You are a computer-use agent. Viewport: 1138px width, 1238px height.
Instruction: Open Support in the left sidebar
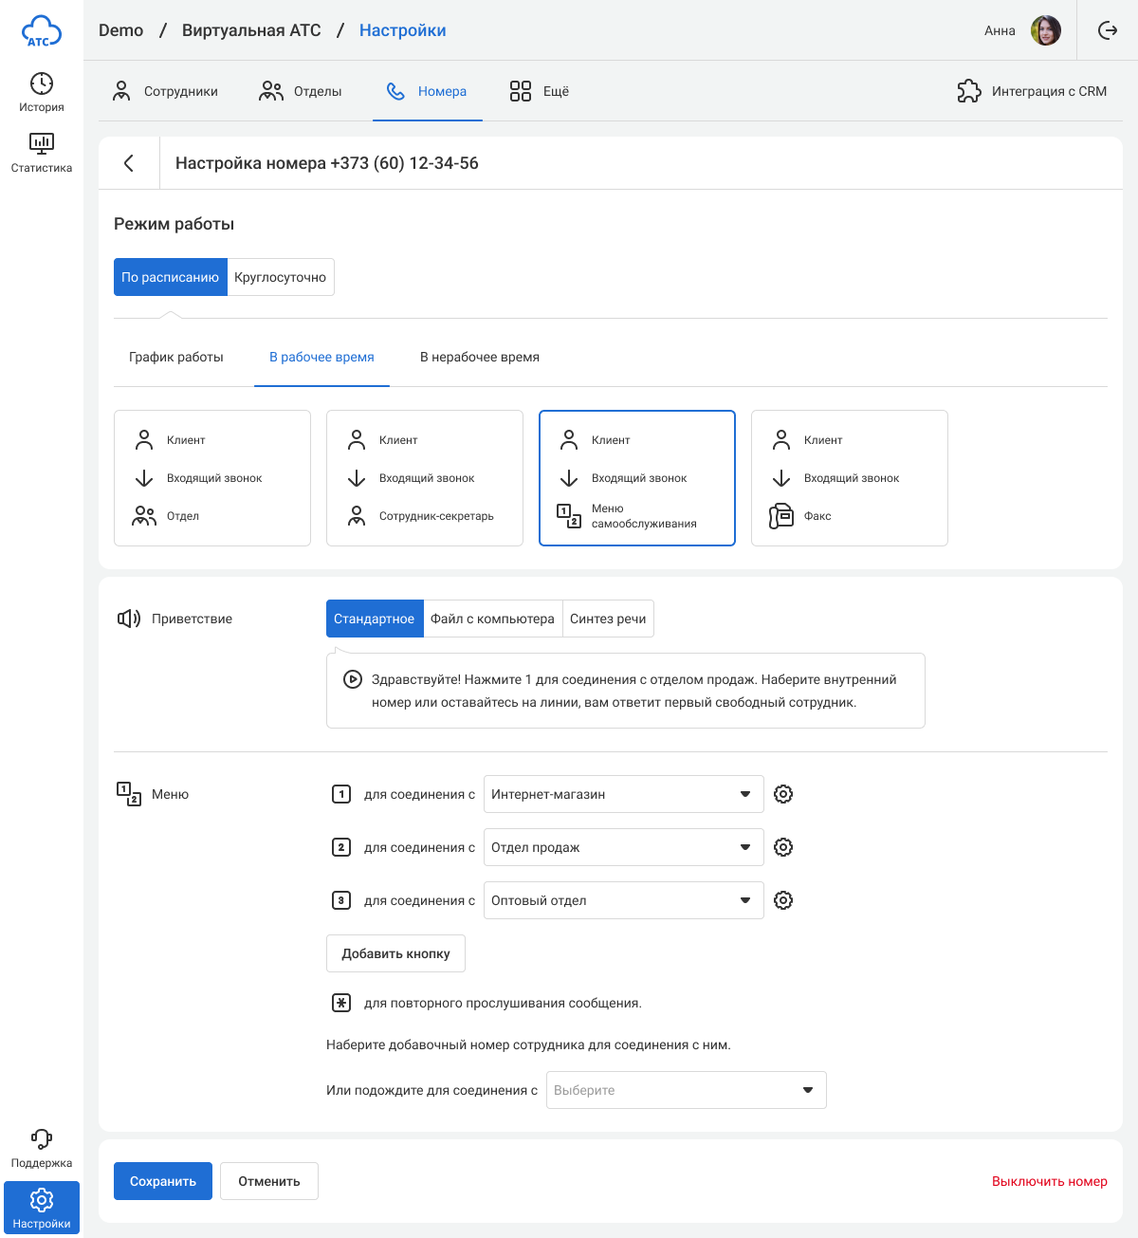(x=42, y=1148)
